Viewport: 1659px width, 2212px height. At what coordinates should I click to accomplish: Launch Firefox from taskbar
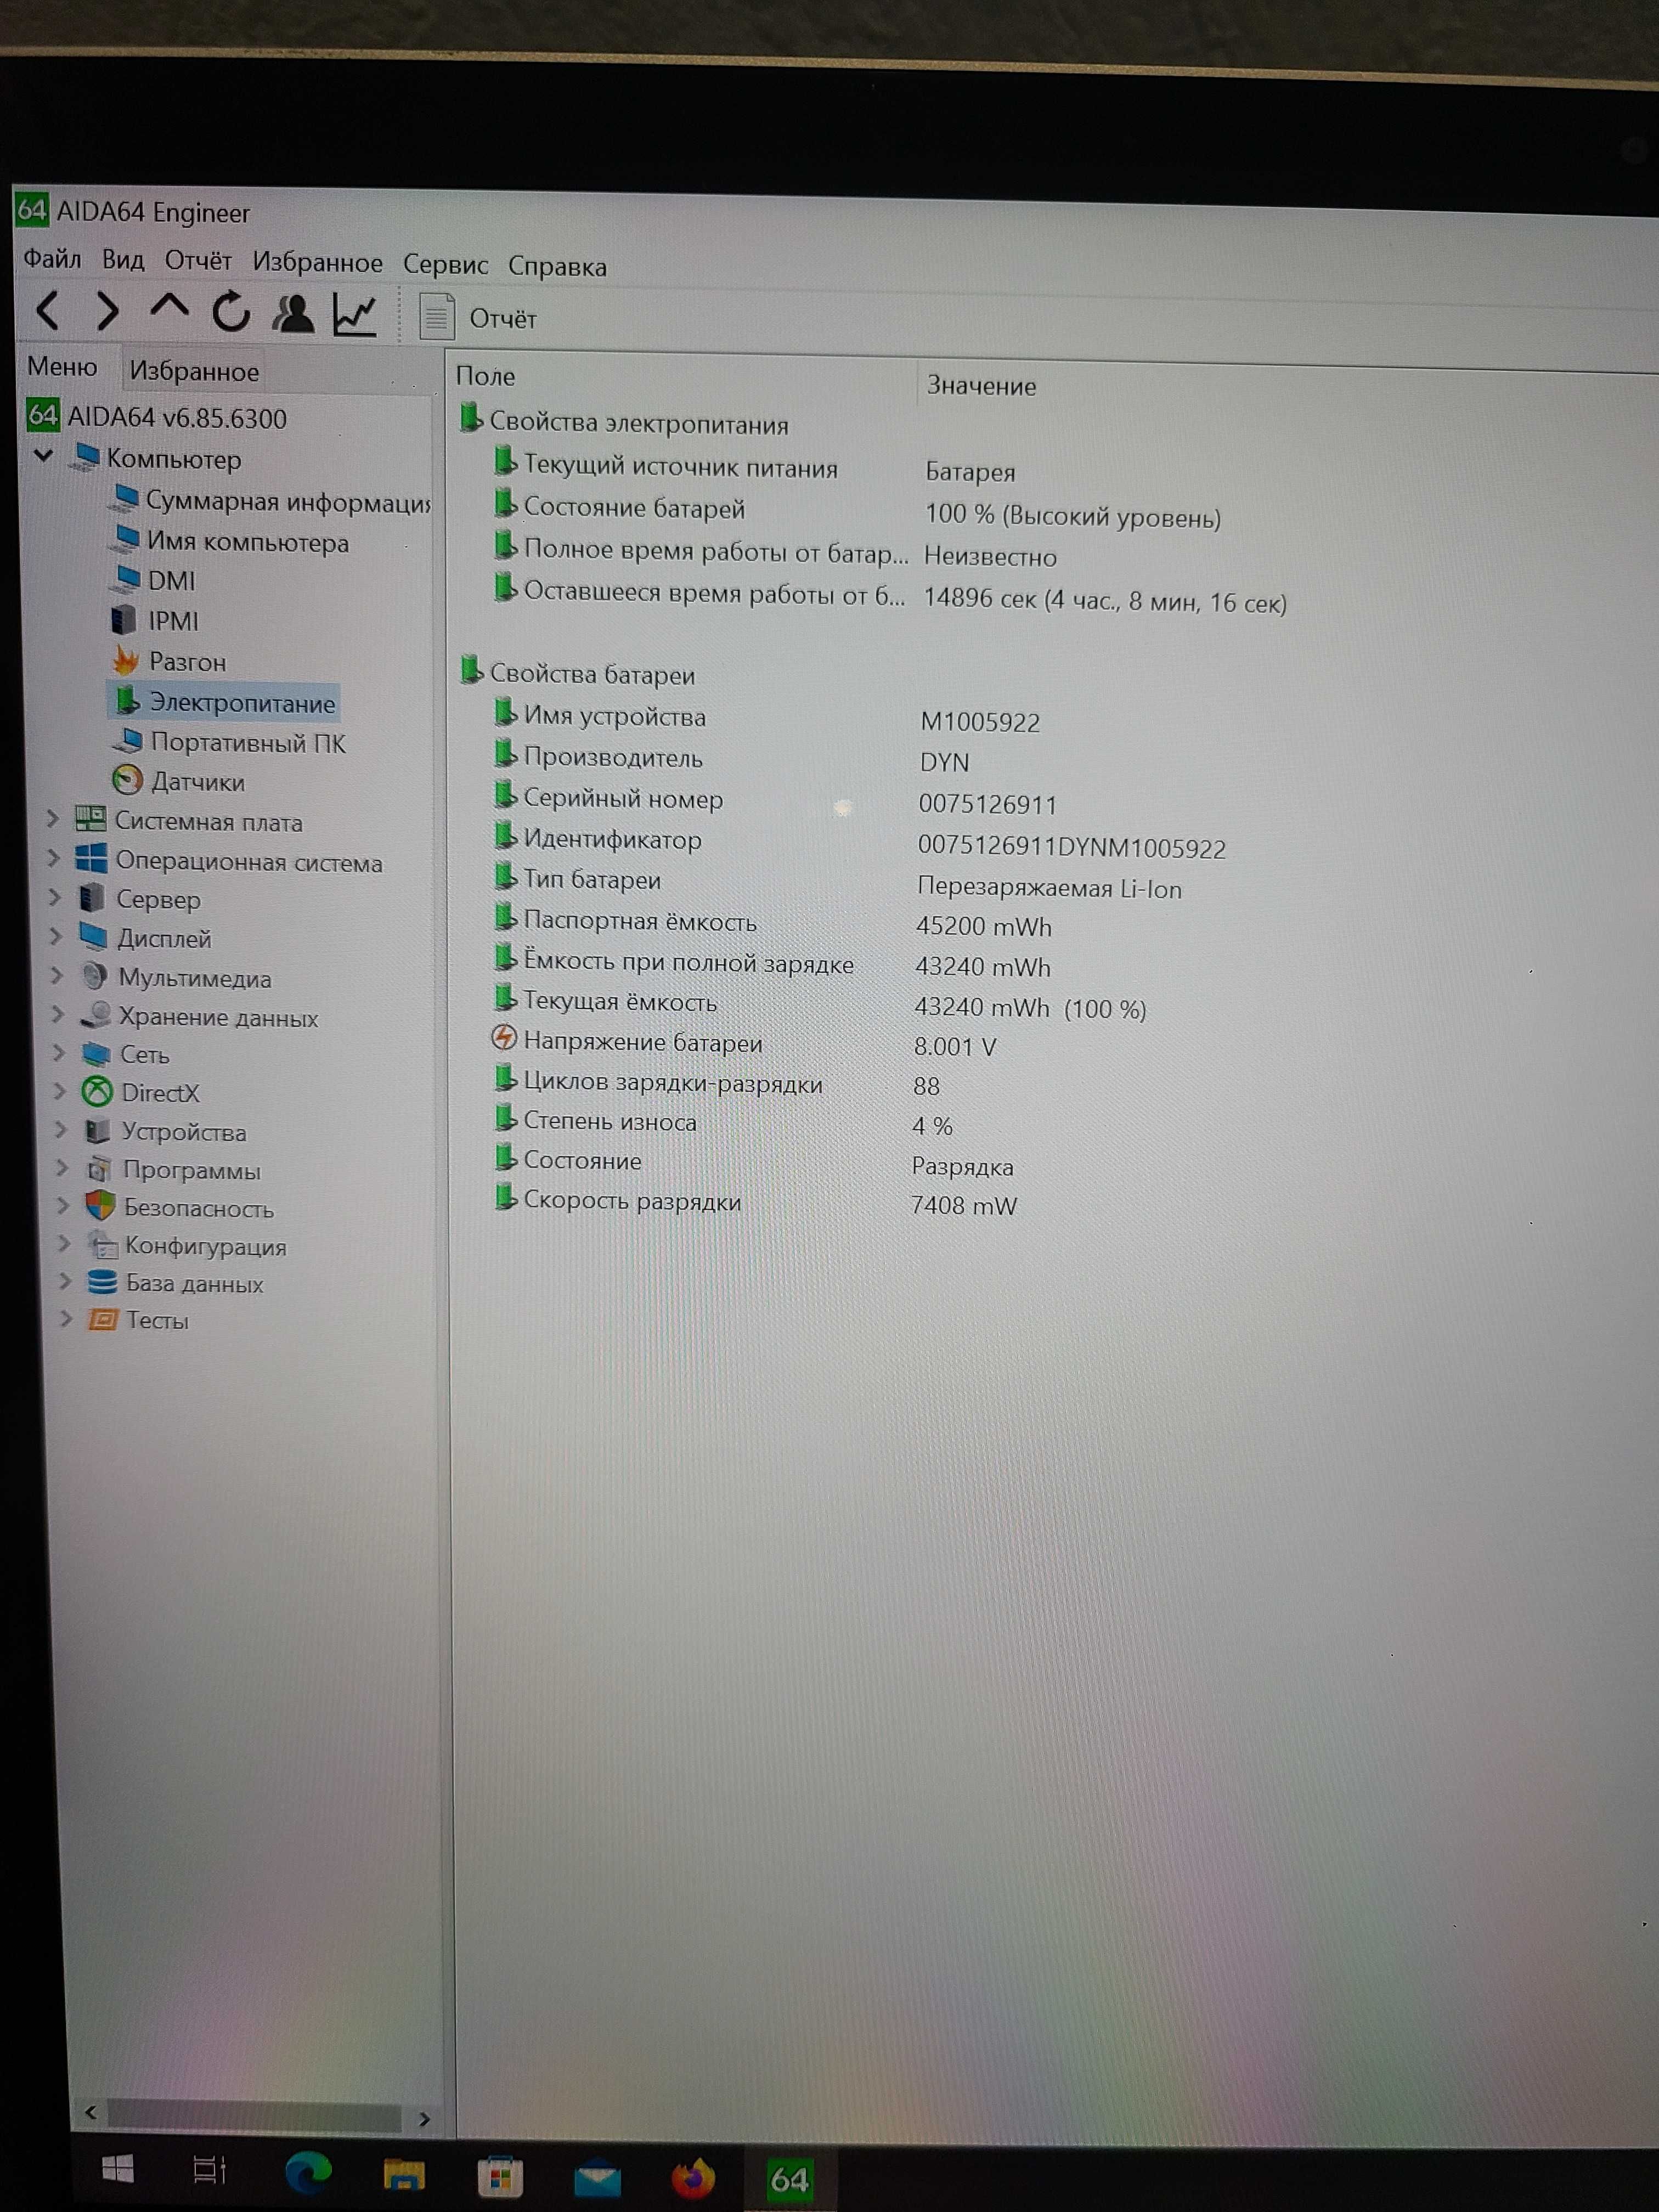pos(693,2178)
